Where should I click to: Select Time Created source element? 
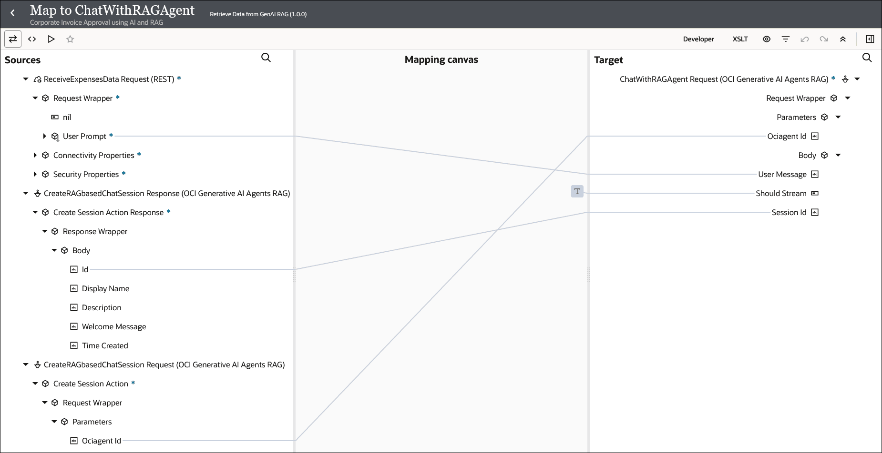point(105,345)
